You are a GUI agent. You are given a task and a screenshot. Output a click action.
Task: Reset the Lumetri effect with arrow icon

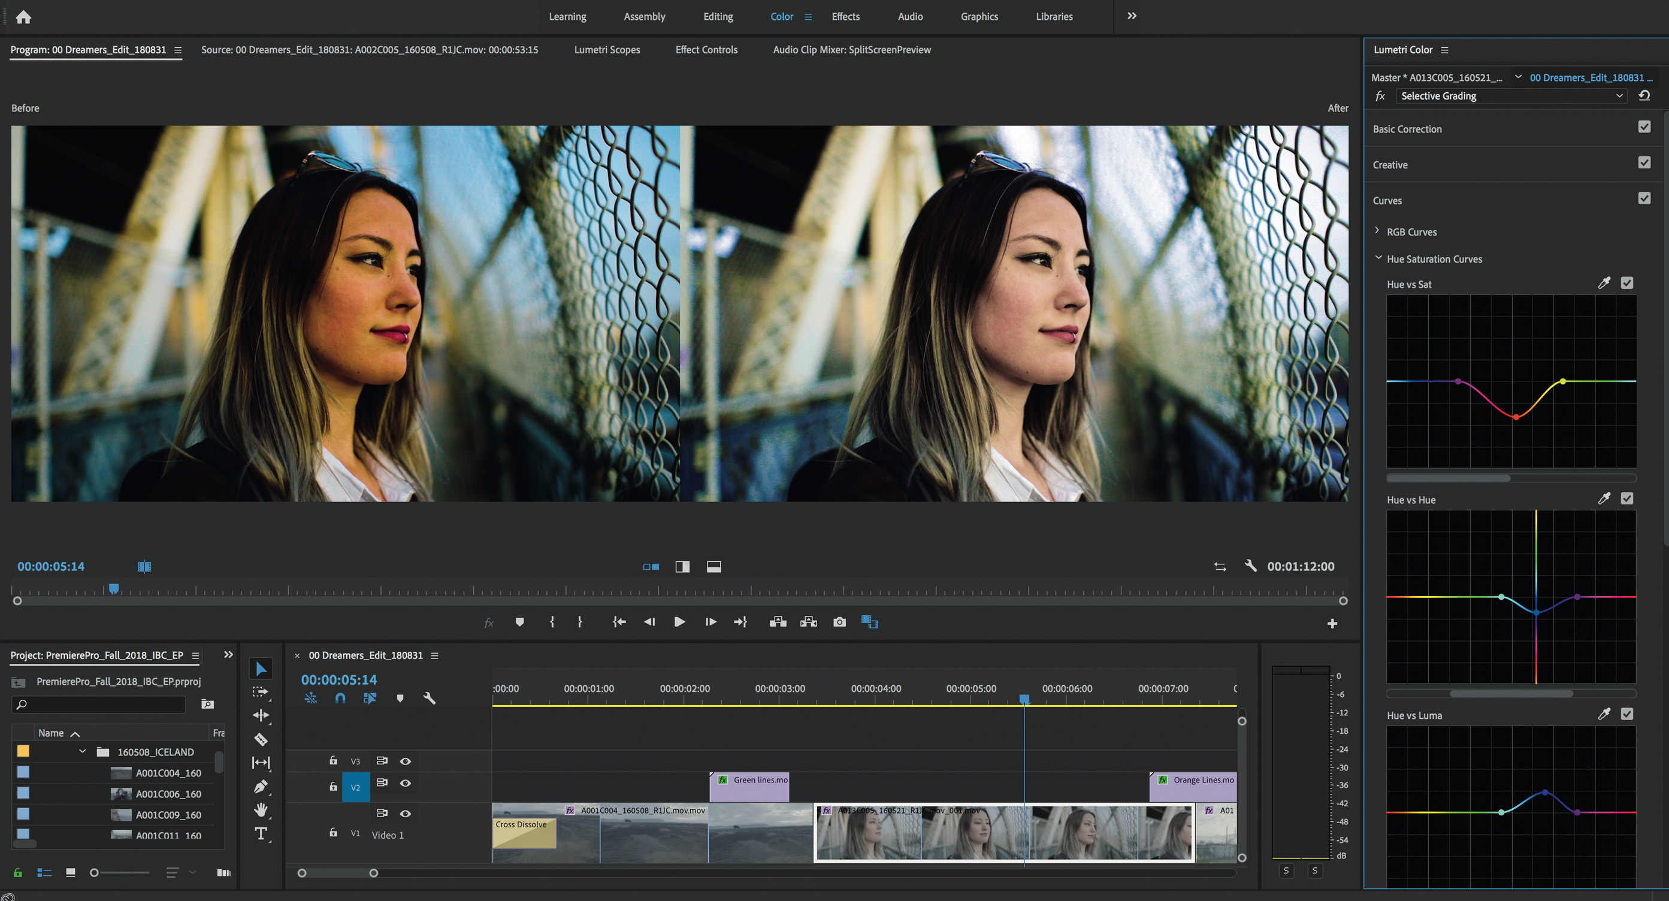1644,96
